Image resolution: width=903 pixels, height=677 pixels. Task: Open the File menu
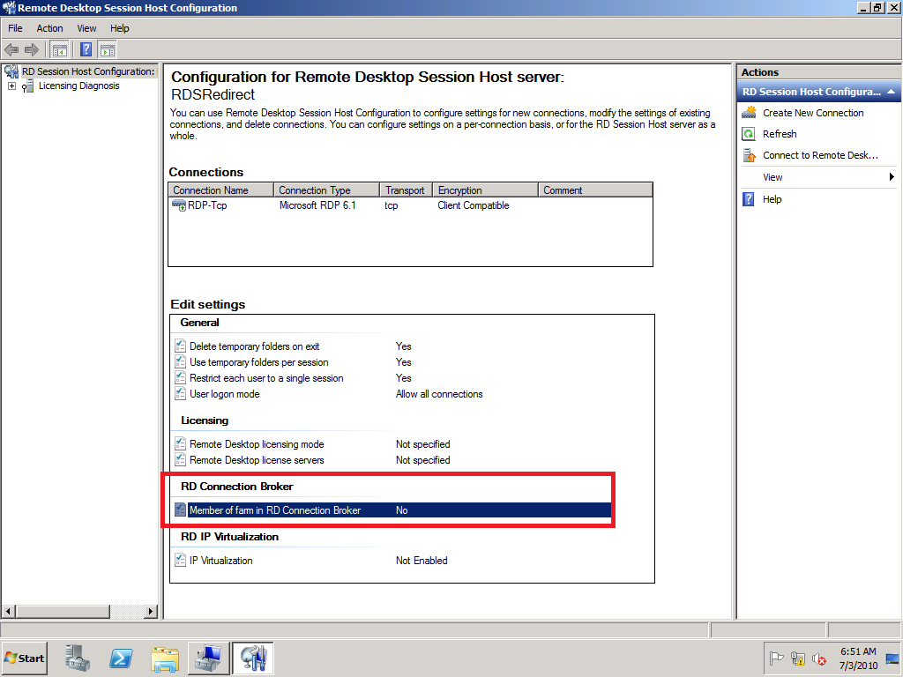pos(15,28)
